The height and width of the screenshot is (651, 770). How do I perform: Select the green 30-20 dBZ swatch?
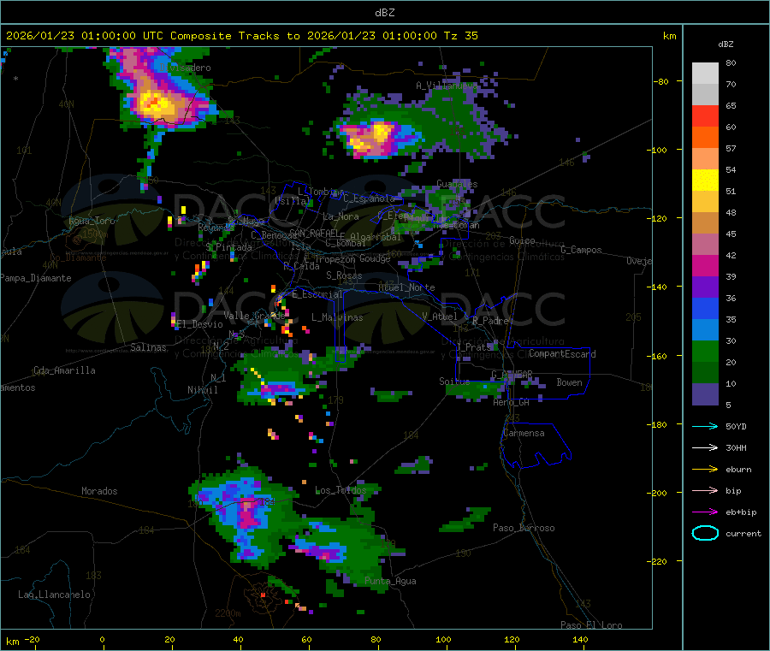(x=705, y=352)
